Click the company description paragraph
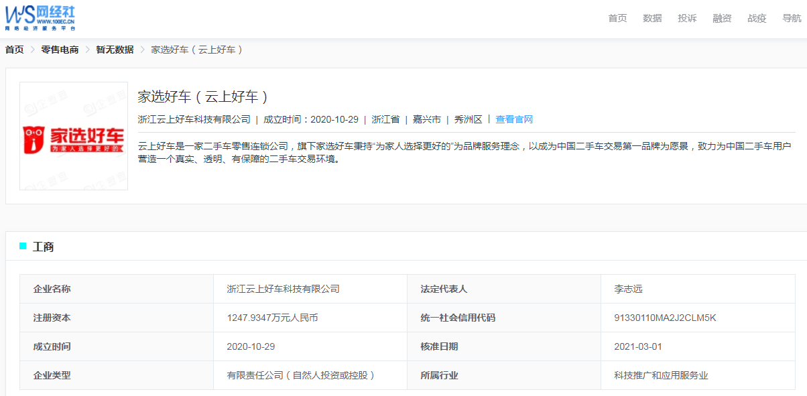 [x=464, y=153]
